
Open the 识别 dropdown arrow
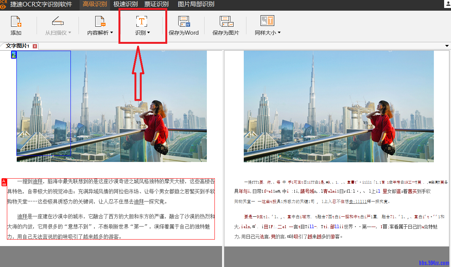[148, 33]
